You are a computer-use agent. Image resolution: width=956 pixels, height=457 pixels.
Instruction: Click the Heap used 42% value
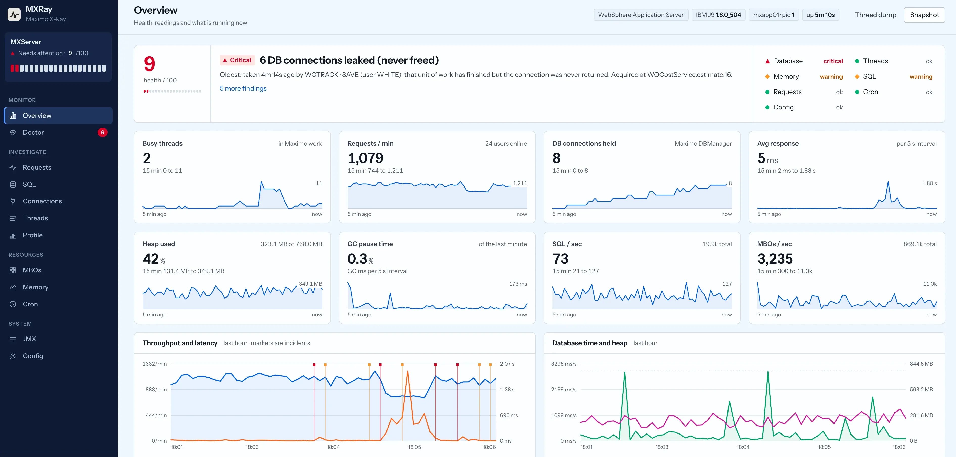coord(154,259)
